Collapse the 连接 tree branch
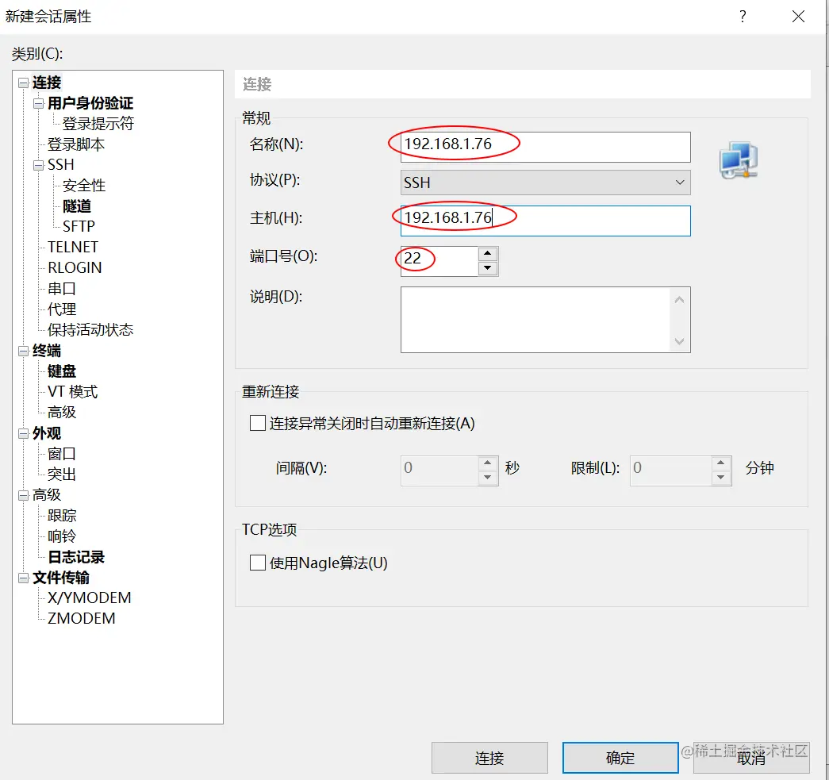 pos(22,83)
